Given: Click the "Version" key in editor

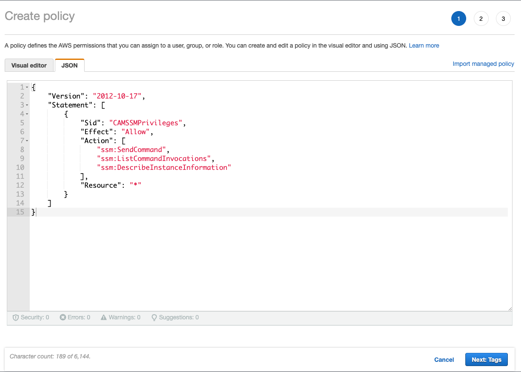Looking at the screenshot, I should tap(66, 96).
